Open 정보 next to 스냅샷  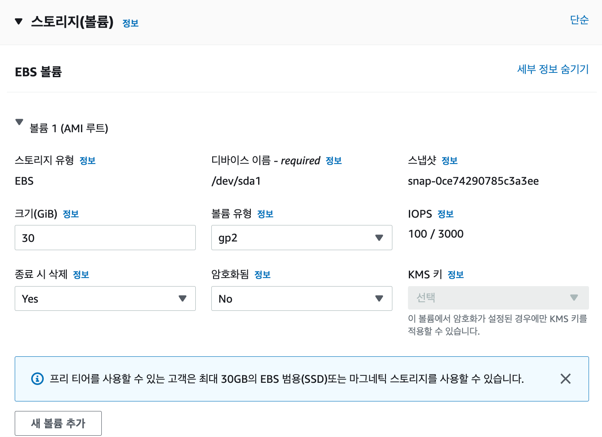click(x=450, y=160)
